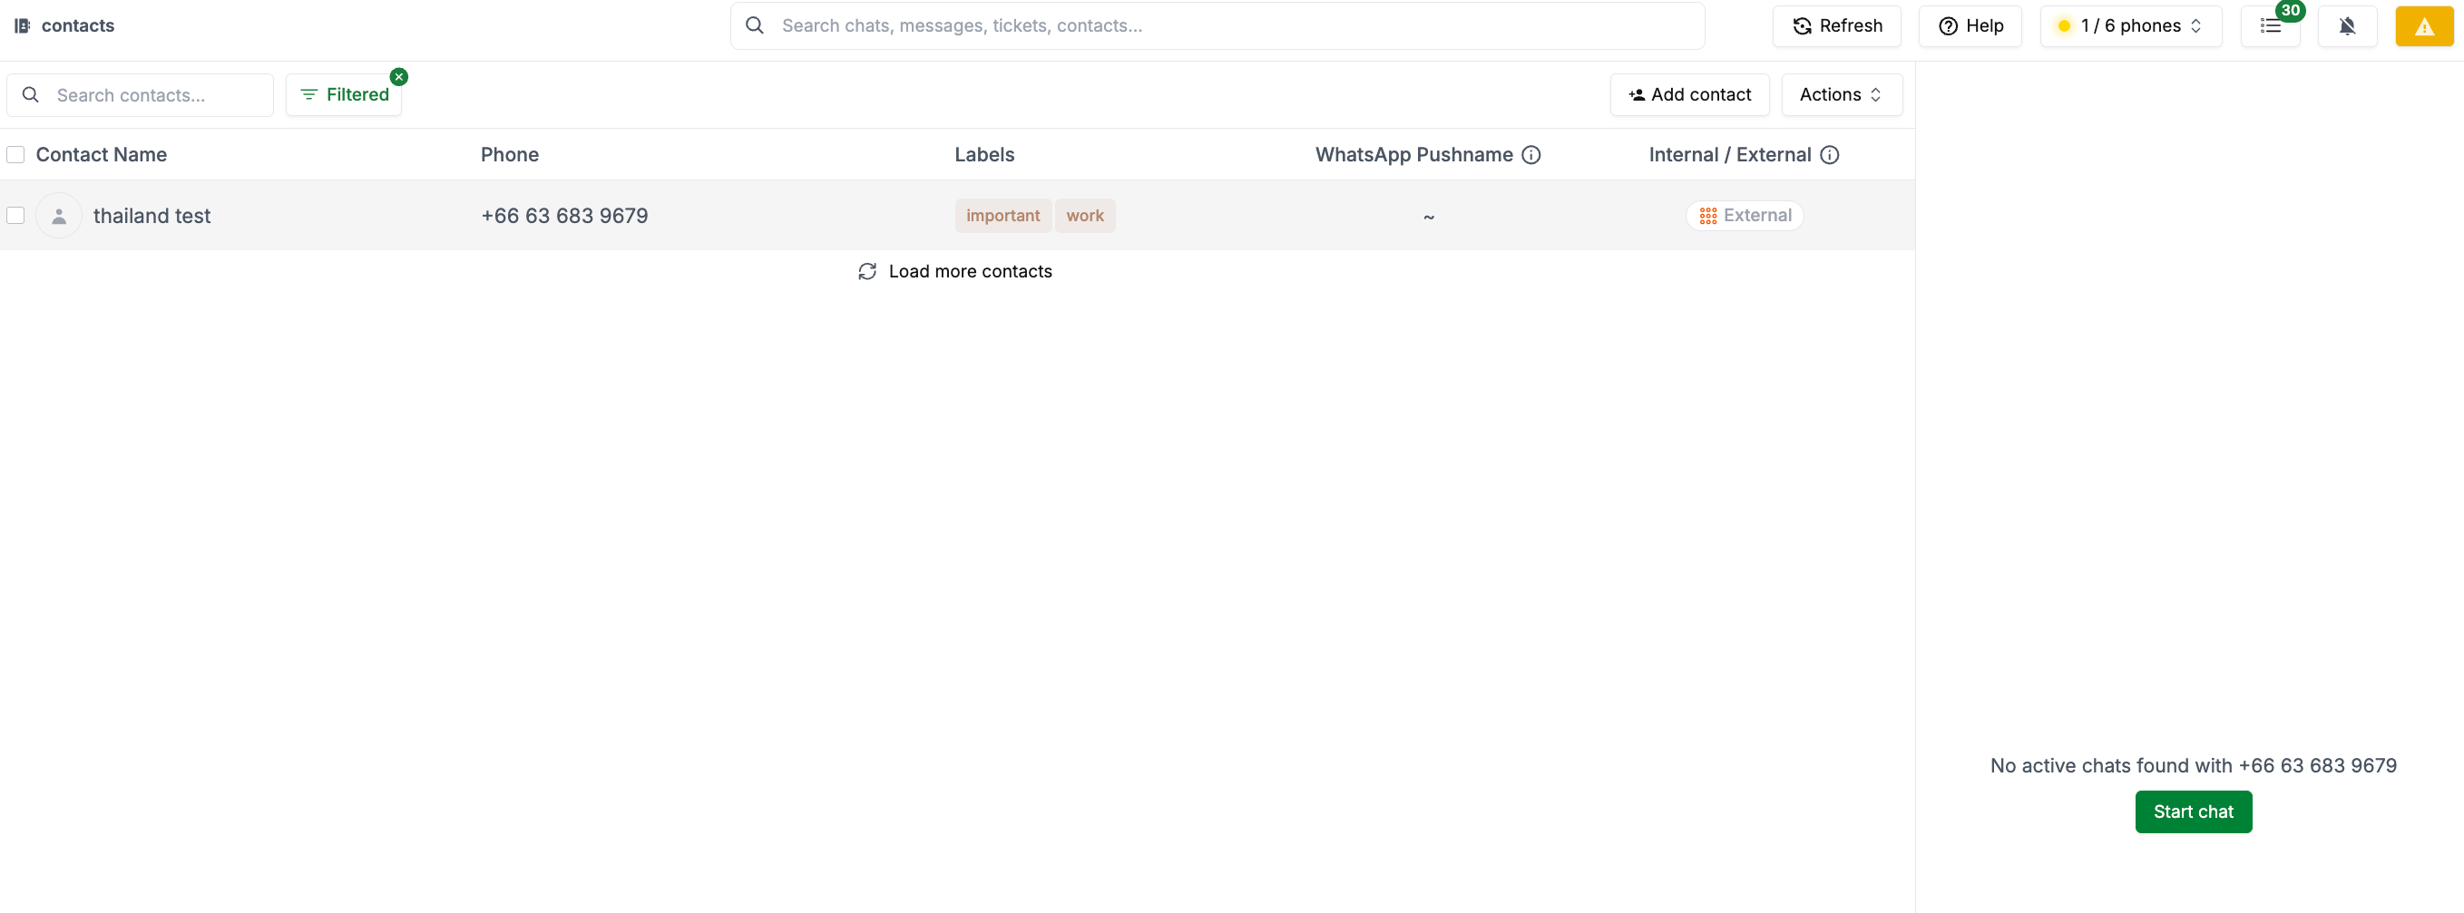Focus the global search chats field
Image resolution: width=2464 pixels, height=913 pixels.
(x=1217, y=25)
